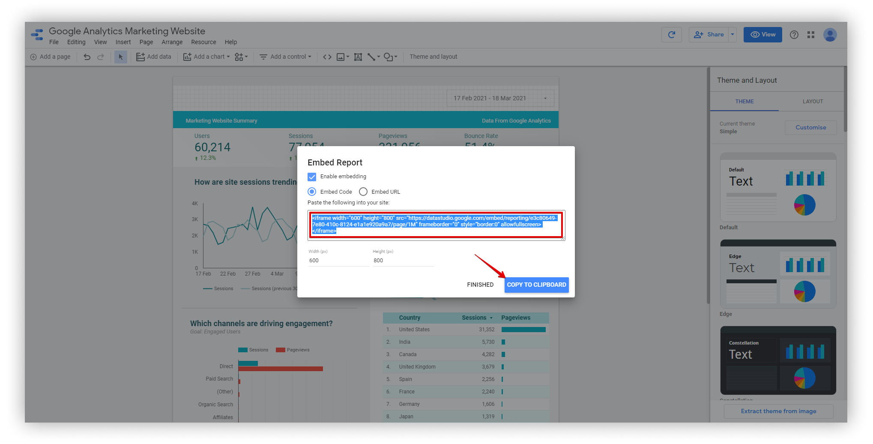The width and height of the screenshot is (873, 444).
Task: Click the text box tool icon
Action: [x=358, y=57]
